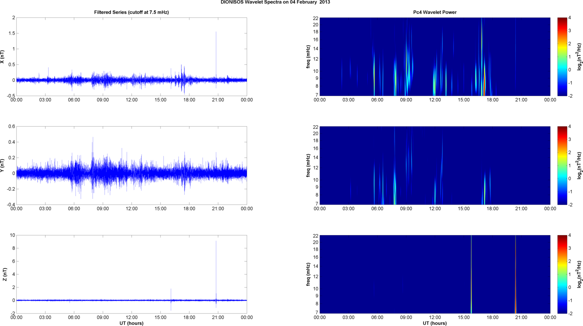Click the log2(nT²/Hz) label of the middle colorbar

(x=580, y=165)
